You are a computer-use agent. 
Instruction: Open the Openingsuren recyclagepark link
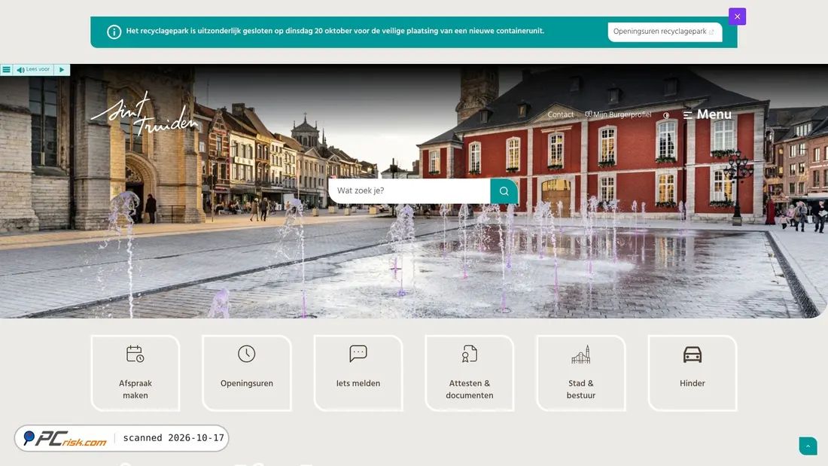[665, 32]
